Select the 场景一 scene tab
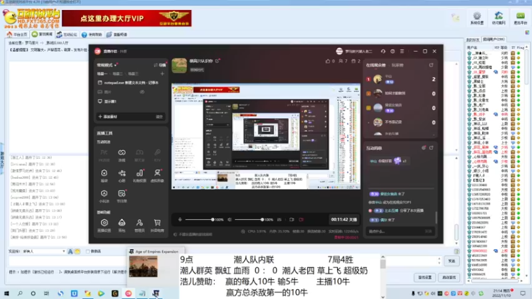Screen dimensions: 532x299 [x=102, y=74]
